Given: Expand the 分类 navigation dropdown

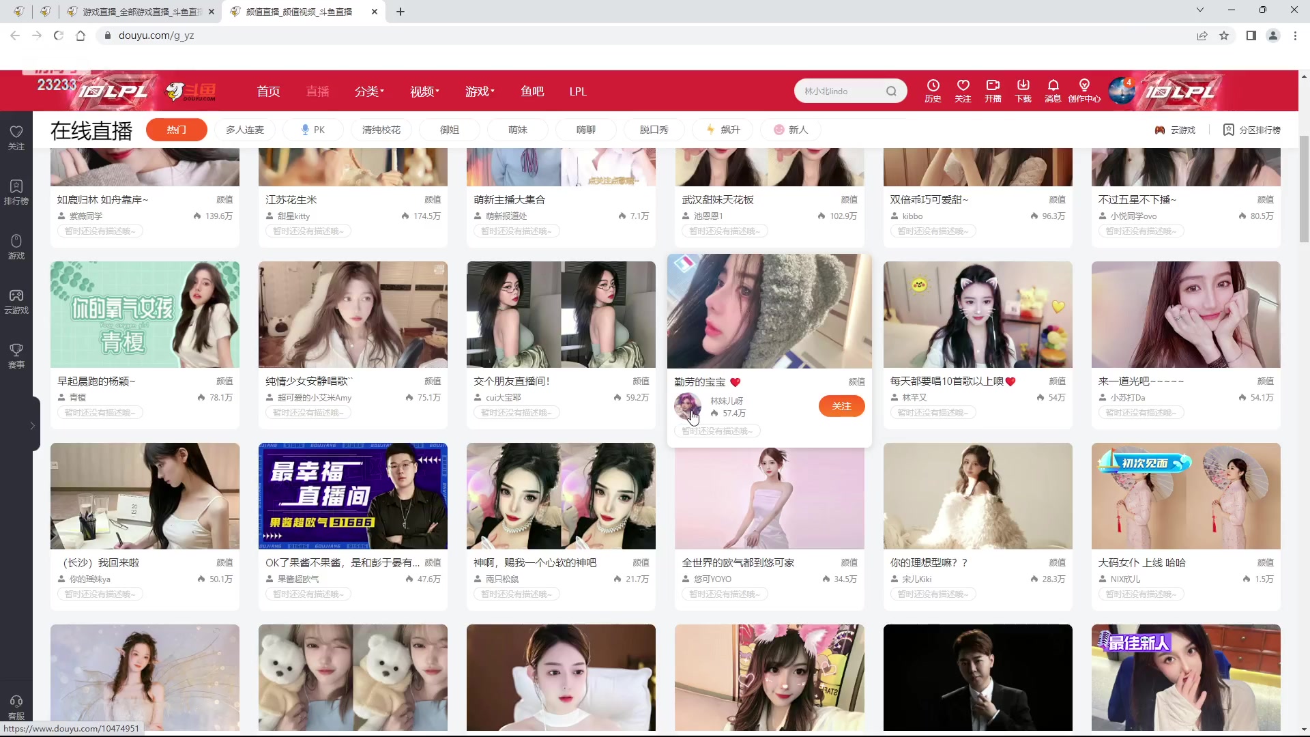Looking at the screenshot, I should (368, 91).
